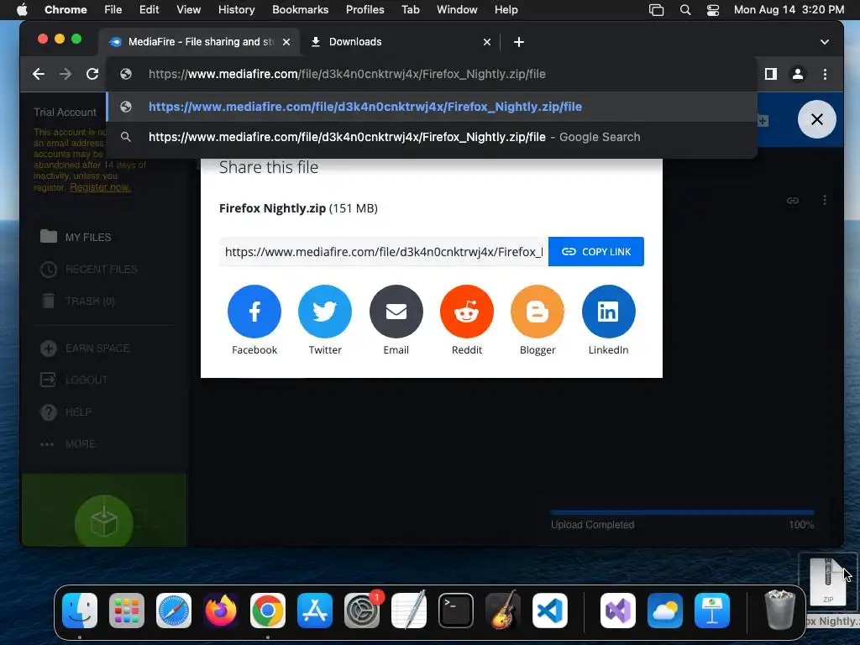Open Trash from the Dock
The height and width of the screenshot is (645, 860).
coord(779,610)
